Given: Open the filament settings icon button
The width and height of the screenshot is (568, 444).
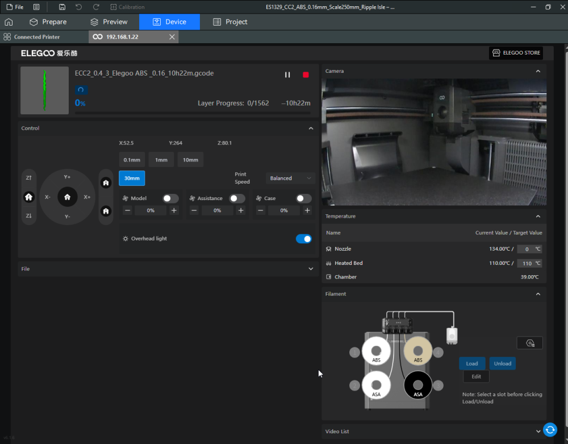Looking at the screenshot, I should 529,343.
